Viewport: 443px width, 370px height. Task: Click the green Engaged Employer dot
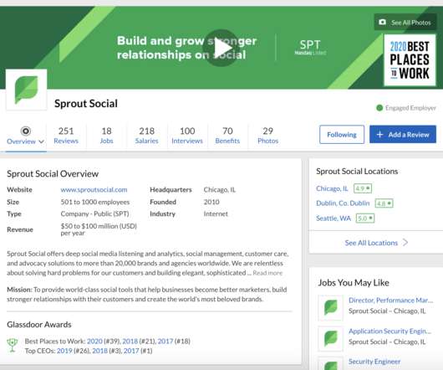[x=379, y=108]
